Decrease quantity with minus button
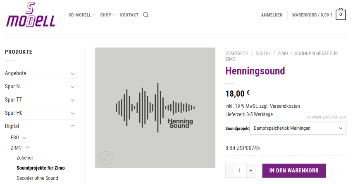Image resolution: width=353 pixels, height=184 pixels. click(x=229, y=171)
